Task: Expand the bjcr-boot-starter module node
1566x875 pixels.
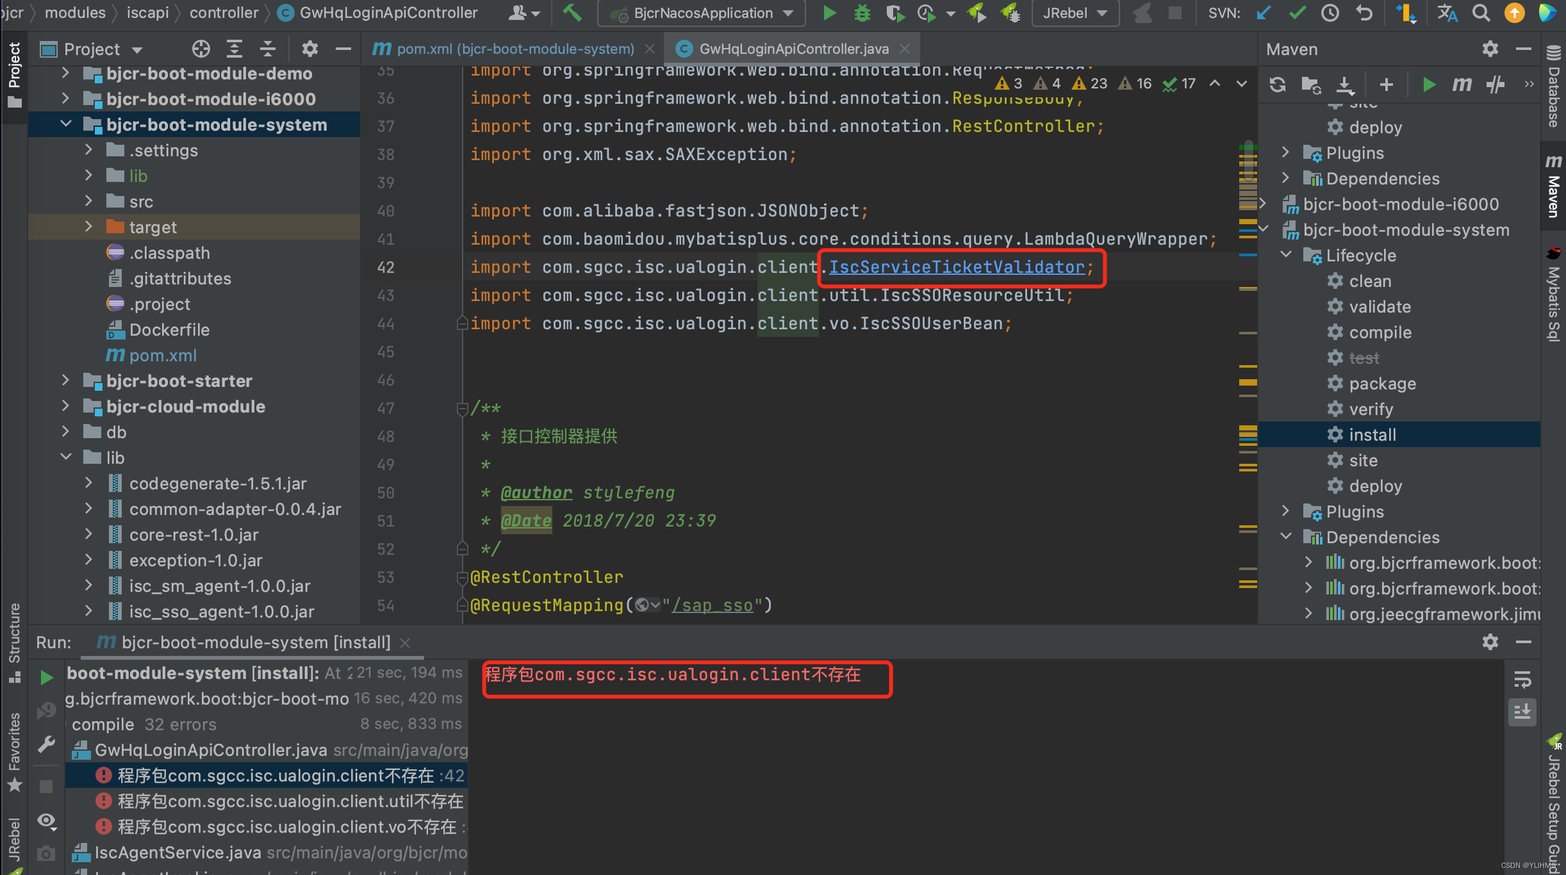Action: point(65,381)
